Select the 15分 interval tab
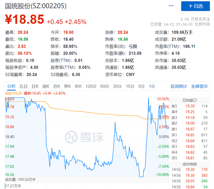 (130, 86)
